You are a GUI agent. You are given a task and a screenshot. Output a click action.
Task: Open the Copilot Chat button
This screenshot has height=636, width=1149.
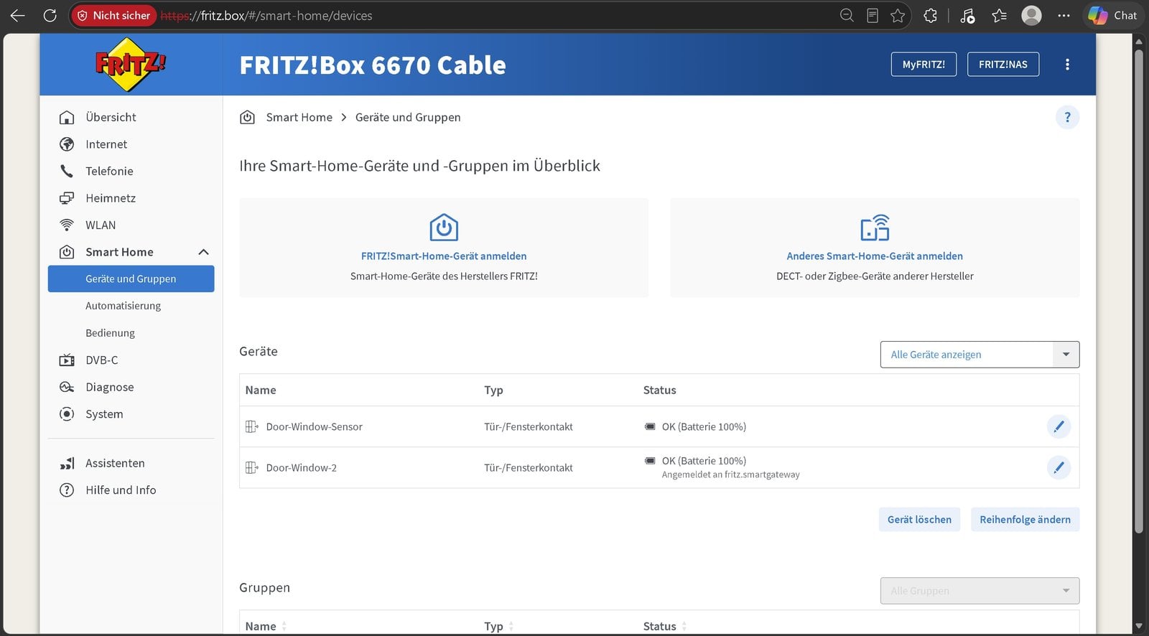[x=1112, y=15]
